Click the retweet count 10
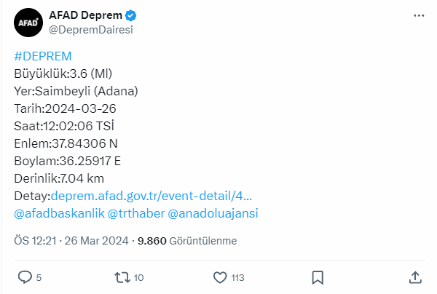 click(x=138, y=277)
